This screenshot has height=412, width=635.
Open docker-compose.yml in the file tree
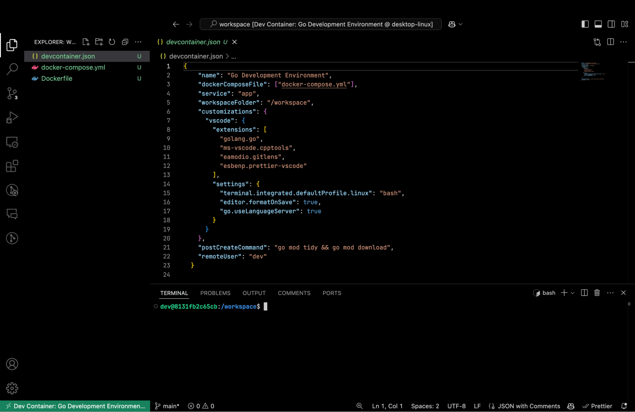click(87, 67)
